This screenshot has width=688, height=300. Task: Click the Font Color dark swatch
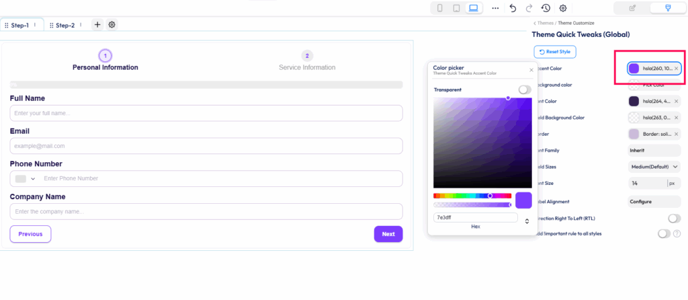coord(634,101)
